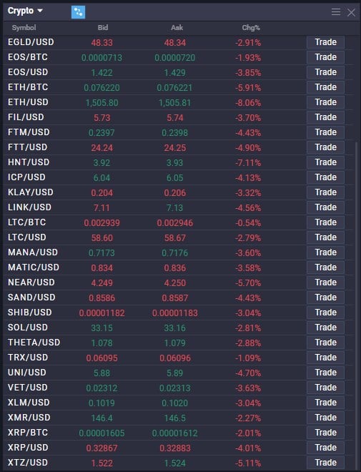Select the SHIB/USD symbol row
361x472 pixels.
coord(178,313)
